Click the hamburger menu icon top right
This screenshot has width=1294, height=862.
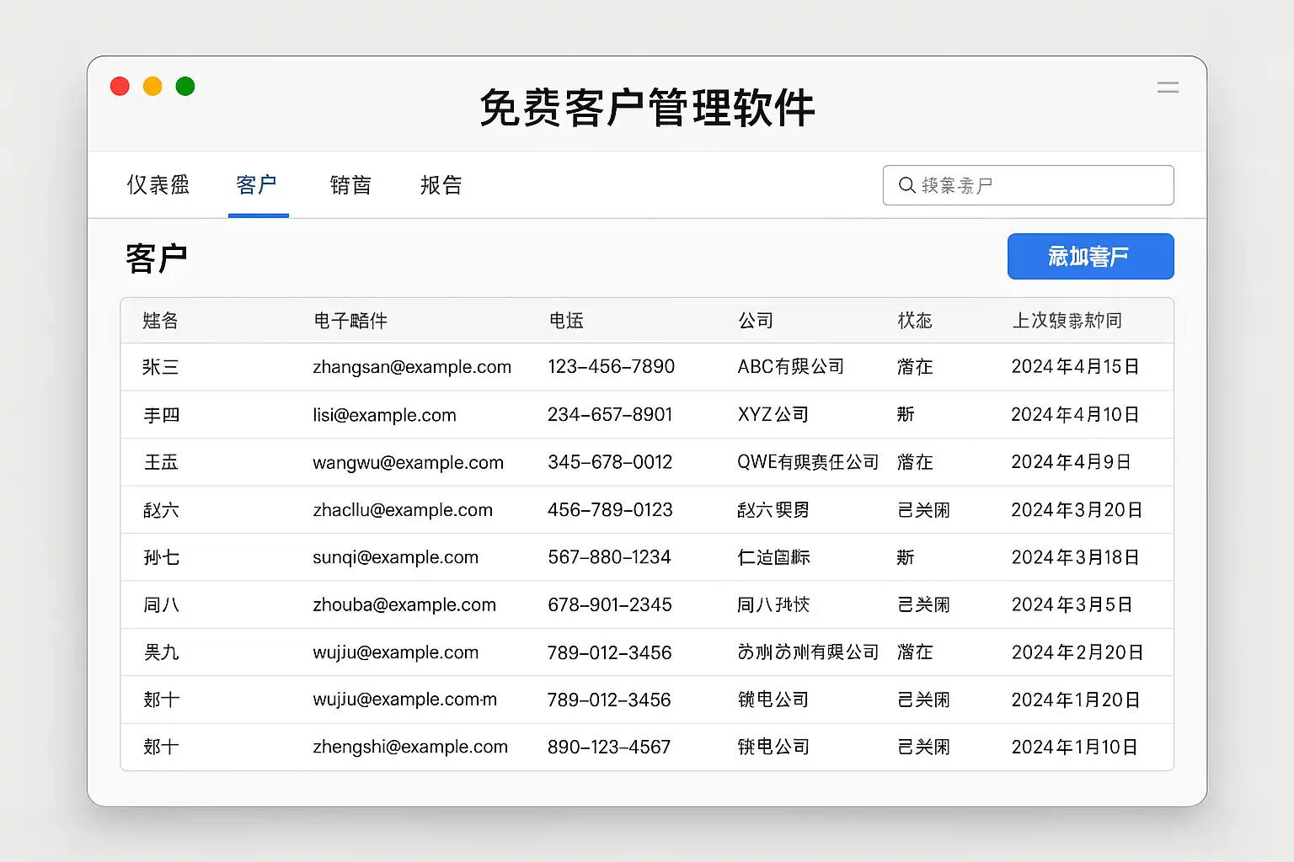[1168, 88]
